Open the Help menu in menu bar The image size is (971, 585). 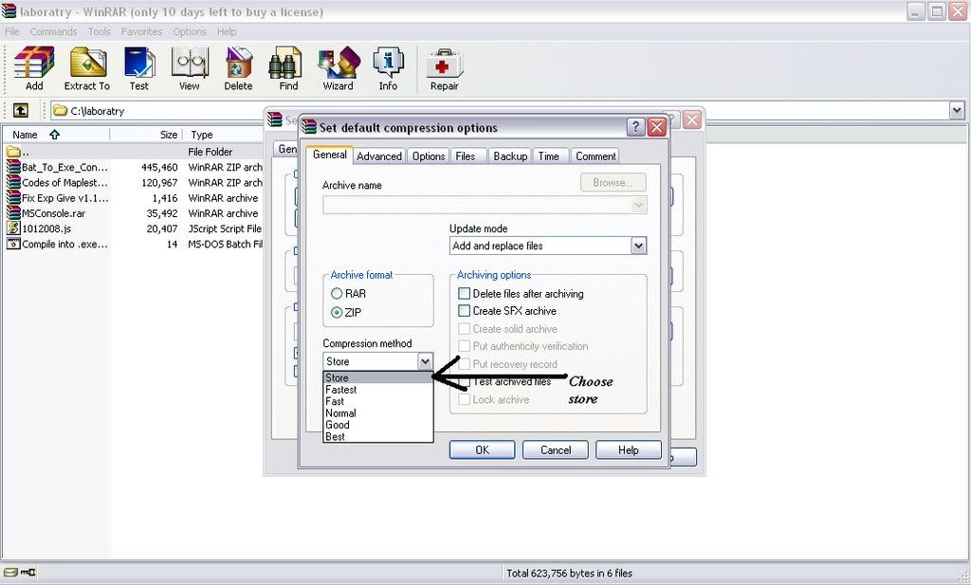click(x=226, y=31)
